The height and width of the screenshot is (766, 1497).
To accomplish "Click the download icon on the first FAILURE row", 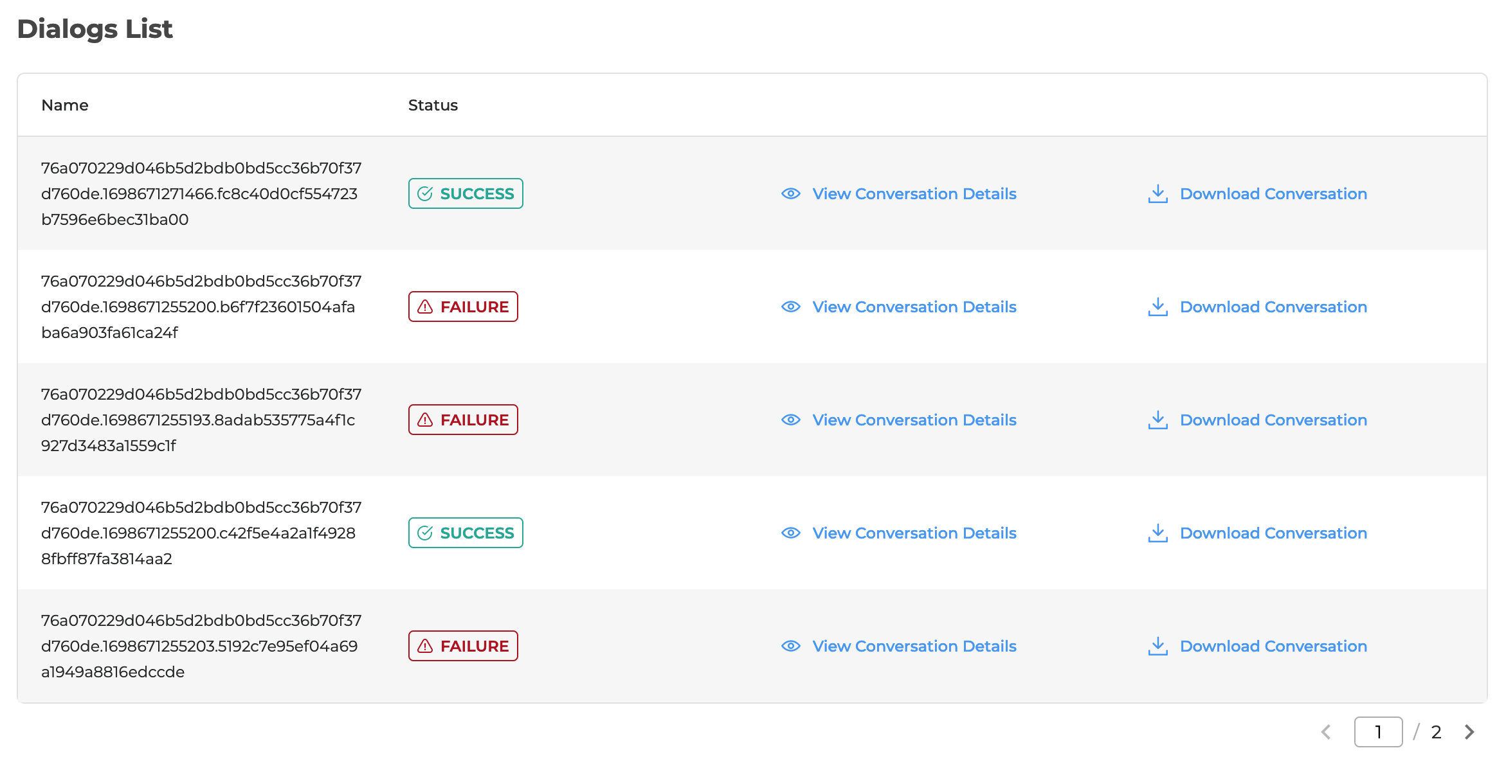I will pos(1157,307).
